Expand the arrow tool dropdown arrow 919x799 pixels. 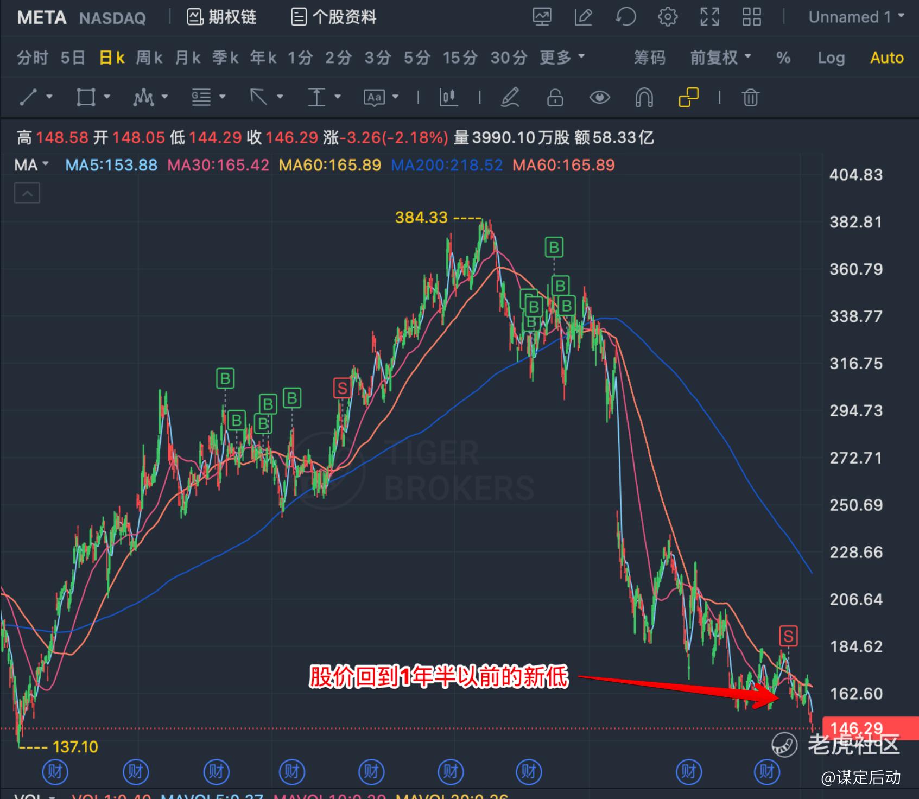click(280, 97)
